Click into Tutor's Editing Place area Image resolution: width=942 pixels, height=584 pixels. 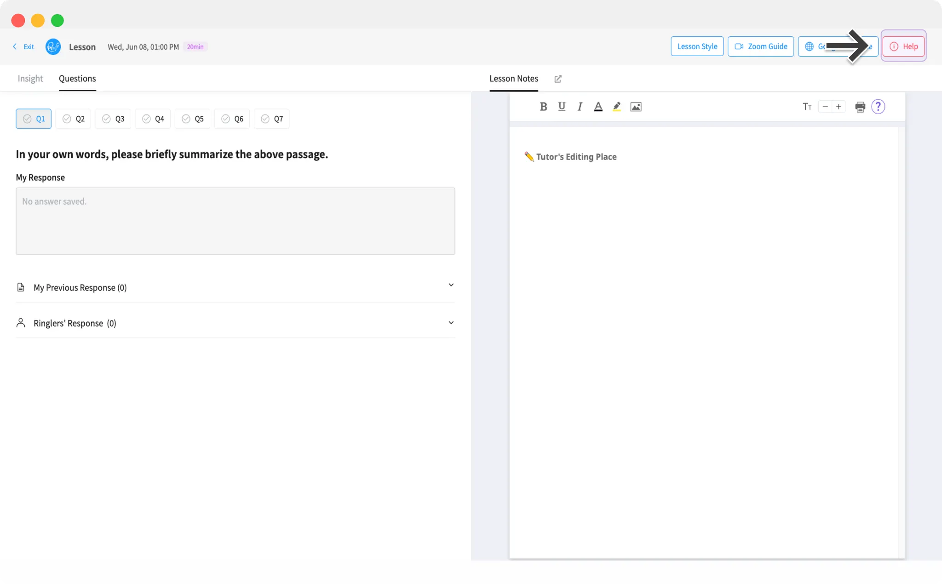click(703, 322)
